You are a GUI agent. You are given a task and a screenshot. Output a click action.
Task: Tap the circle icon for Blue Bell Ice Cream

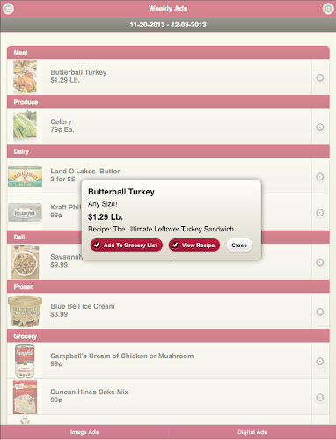[320, 312]
